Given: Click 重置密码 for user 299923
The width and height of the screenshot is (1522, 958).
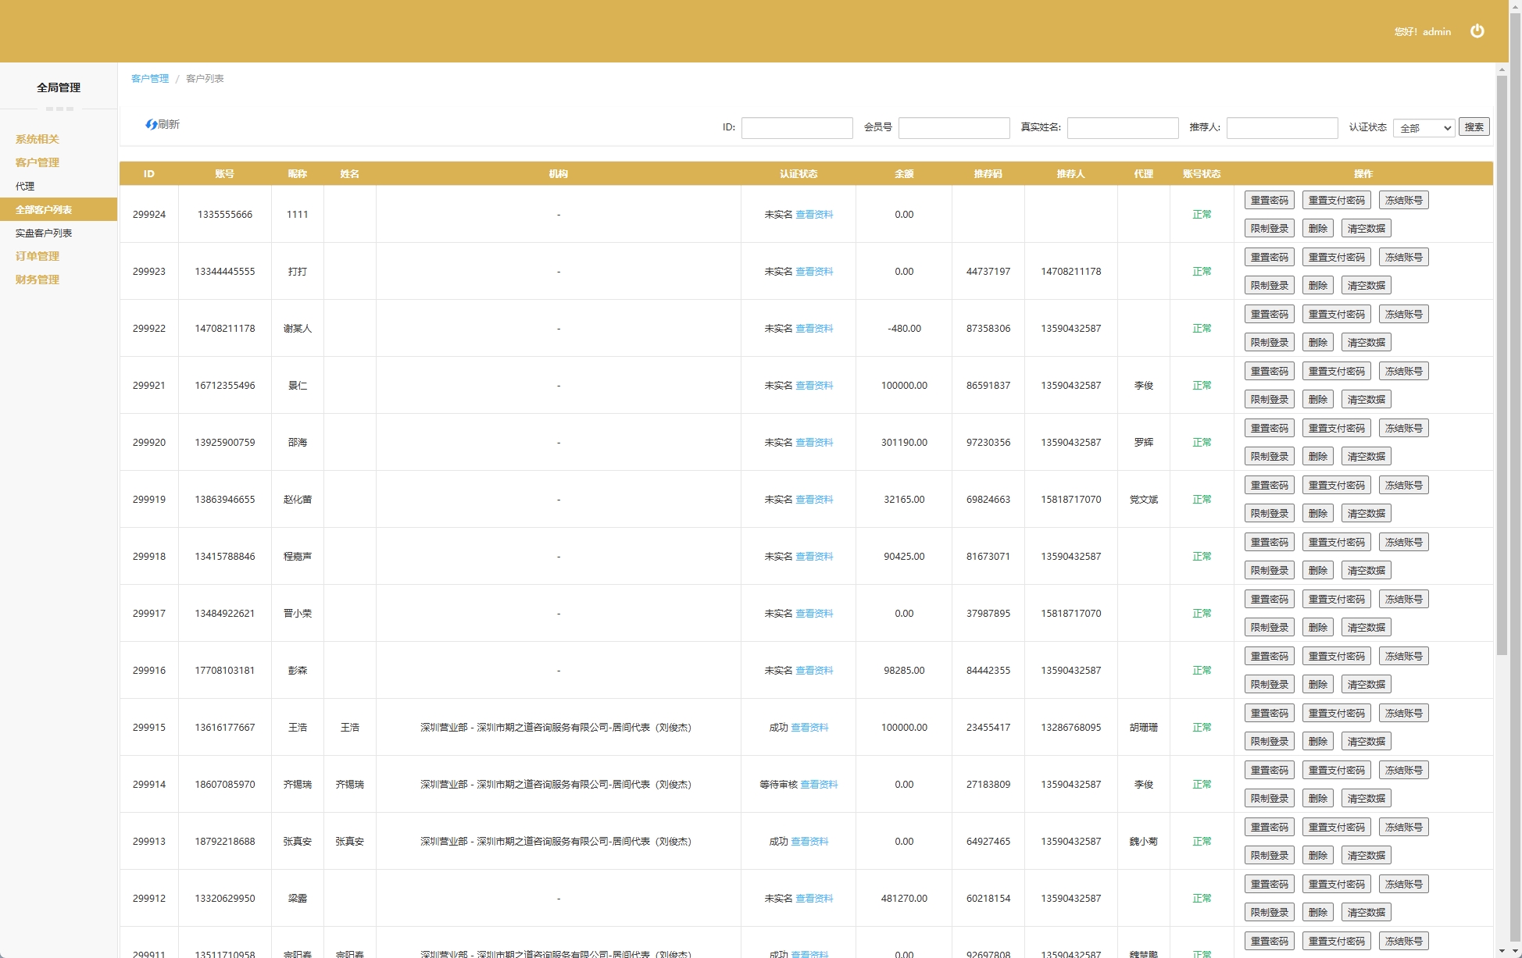Looking at the screenshot, I should pos(1269,257).
